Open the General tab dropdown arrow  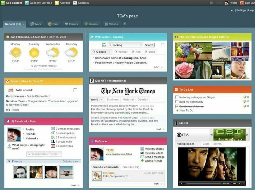(24, 24)
